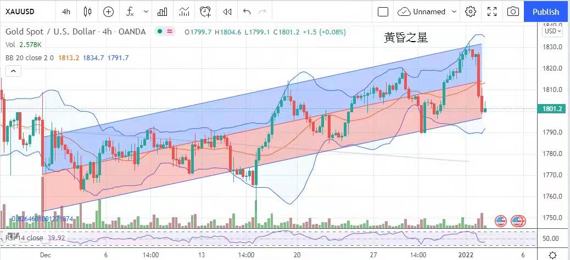Click the indicator templates icon
The image size is (570, 260).
click(185, 11)
